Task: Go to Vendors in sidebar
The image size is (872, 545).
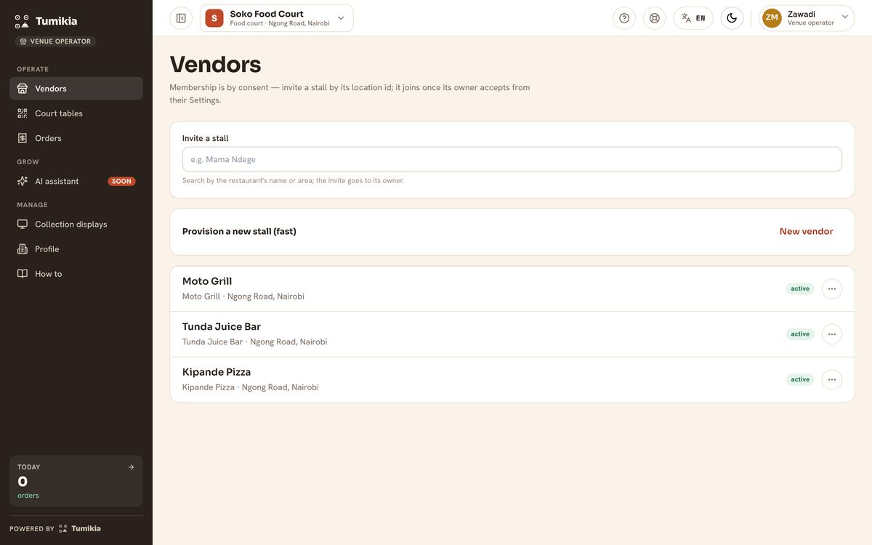Action: 76,89
